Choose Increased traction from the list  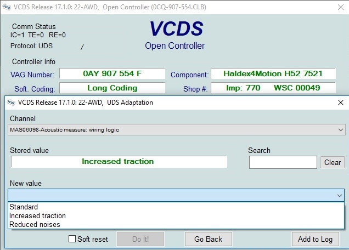tap(176, 216)
